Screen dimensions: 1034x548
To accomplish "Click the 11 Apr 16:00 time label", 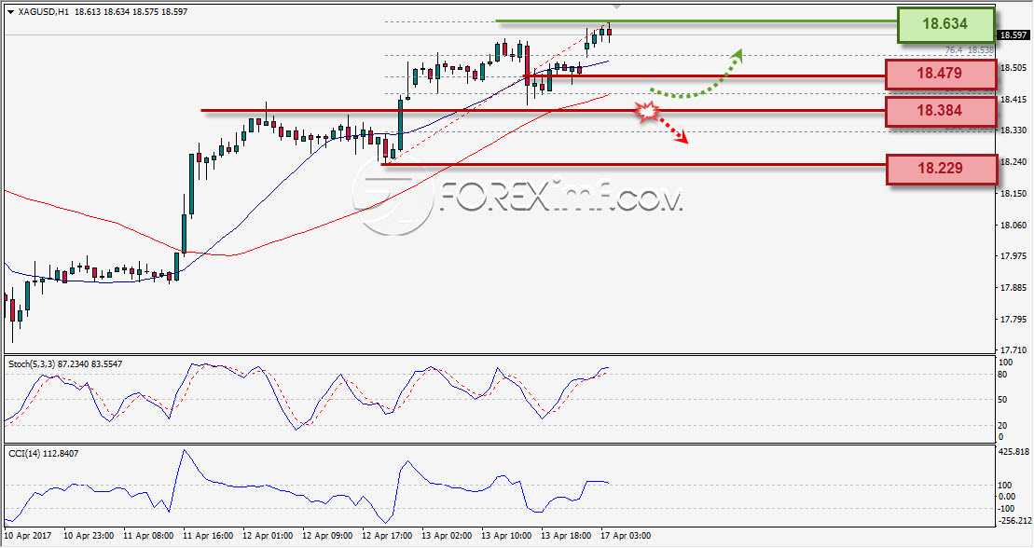I will pos(208,536).
